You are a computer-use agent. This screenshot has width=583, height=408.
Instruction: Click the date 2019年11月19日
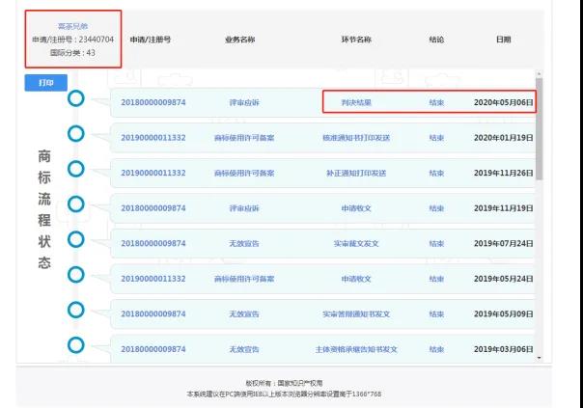(x=504, y=208)
